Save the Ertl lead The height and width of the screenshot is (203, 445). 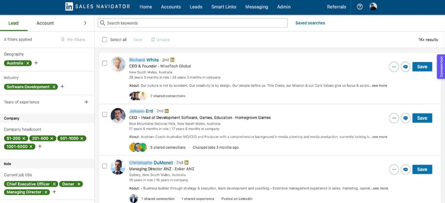click(422, 118)
